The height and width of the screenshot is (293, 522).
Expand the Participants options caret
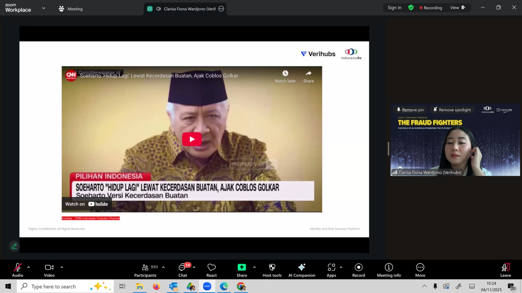coord(163,267)
